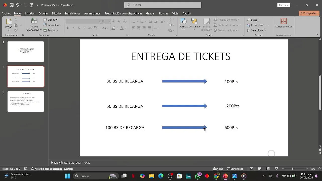
Task: Click zoom in plus button
Action: coord(307,169)
